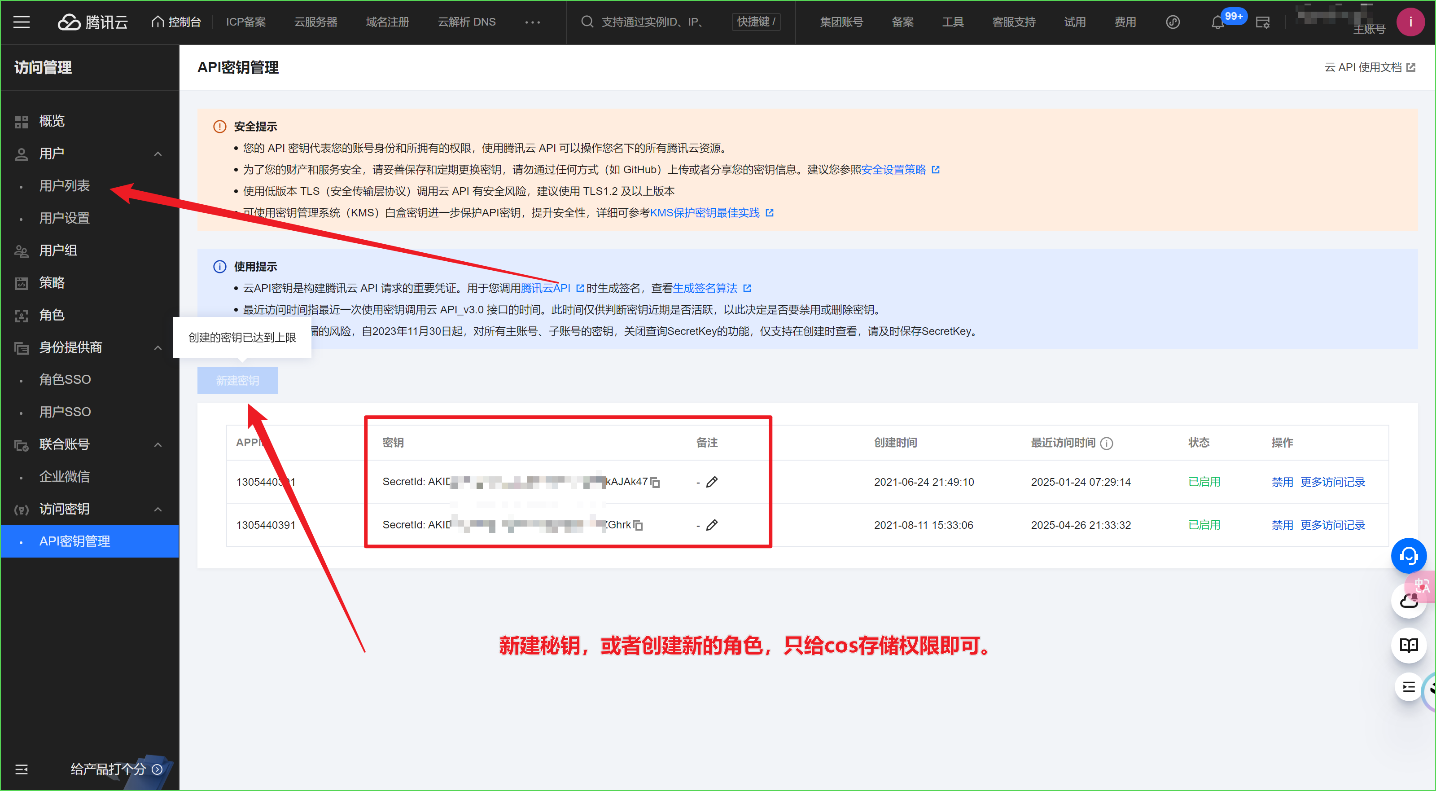
Task: Click the Tencent Cloud logo
Action: pos(93,22)
